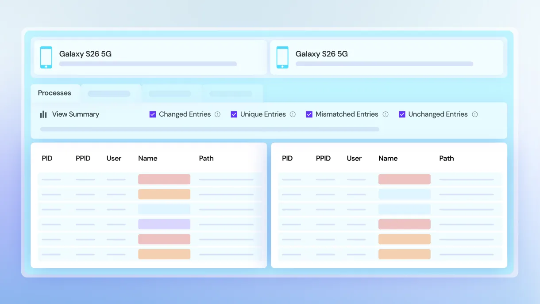The height and width of the screenshot is (304, 540).
Task: Toggle the Changed Entries checkbox
Action: [x=153, y=114]
